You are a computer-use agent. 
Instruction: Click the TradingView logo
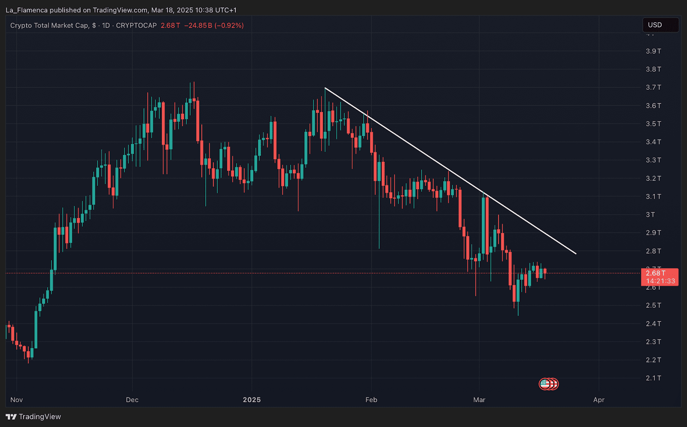pos(33,417)
